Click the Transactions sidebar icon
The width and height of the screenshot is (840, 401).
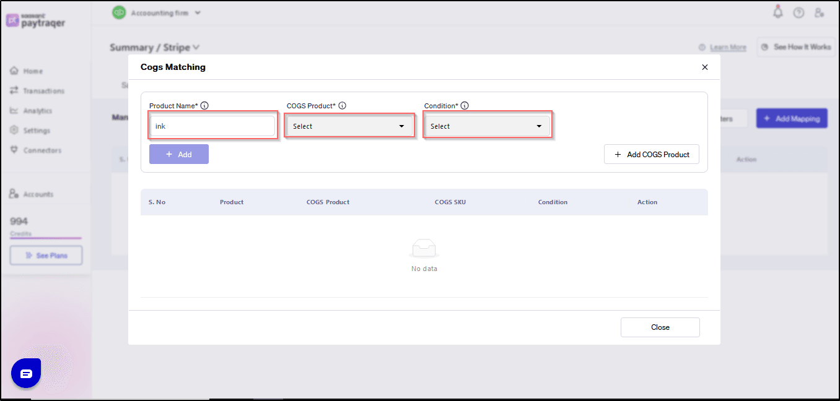pos(14,91)
